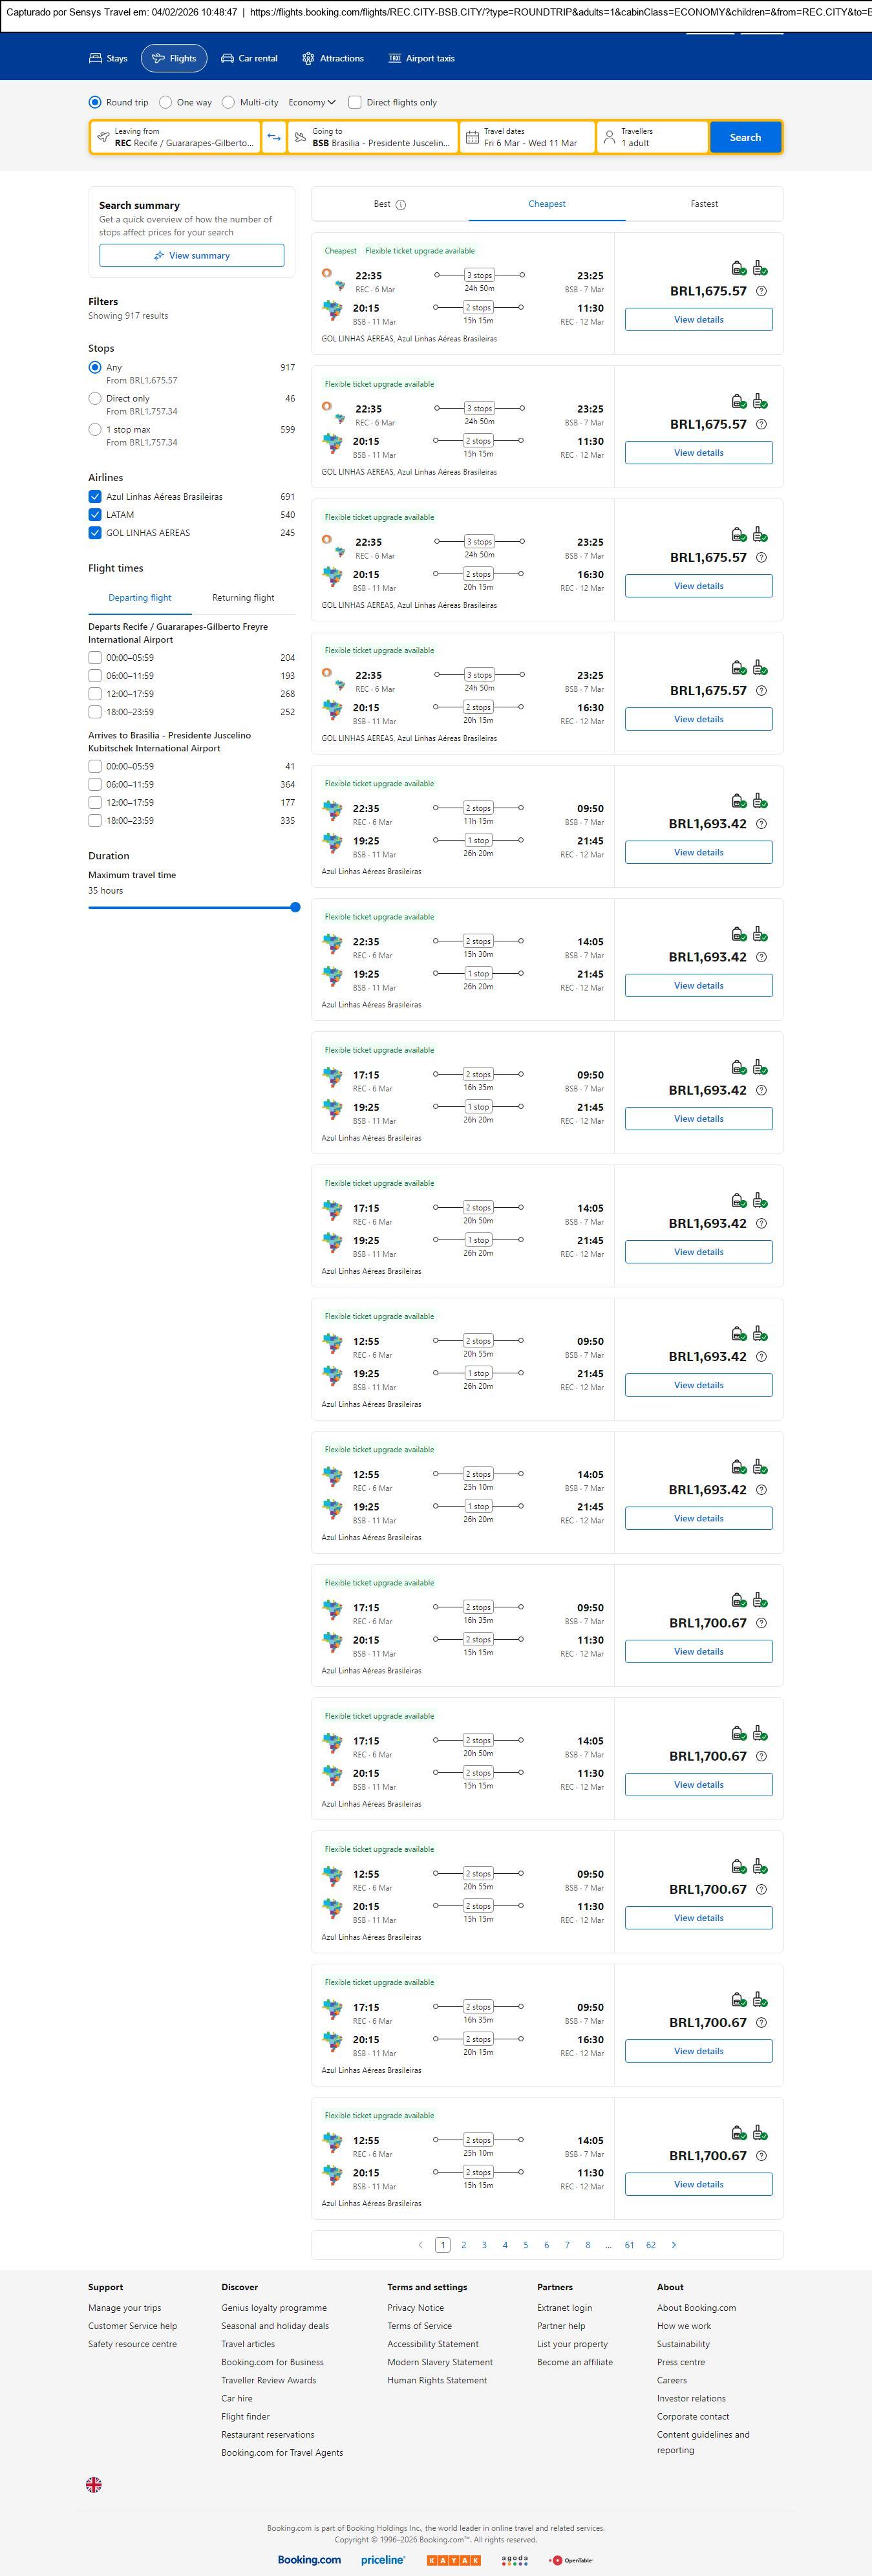Viewport: 872px width, 2576px height.
Task: Open the Travel dates picker
Action: point(528,137)
